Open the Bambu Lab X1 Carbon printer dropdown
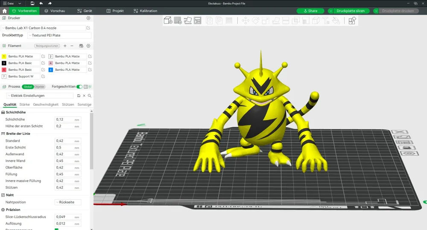 pyautogui.click(x=44, y=28)
